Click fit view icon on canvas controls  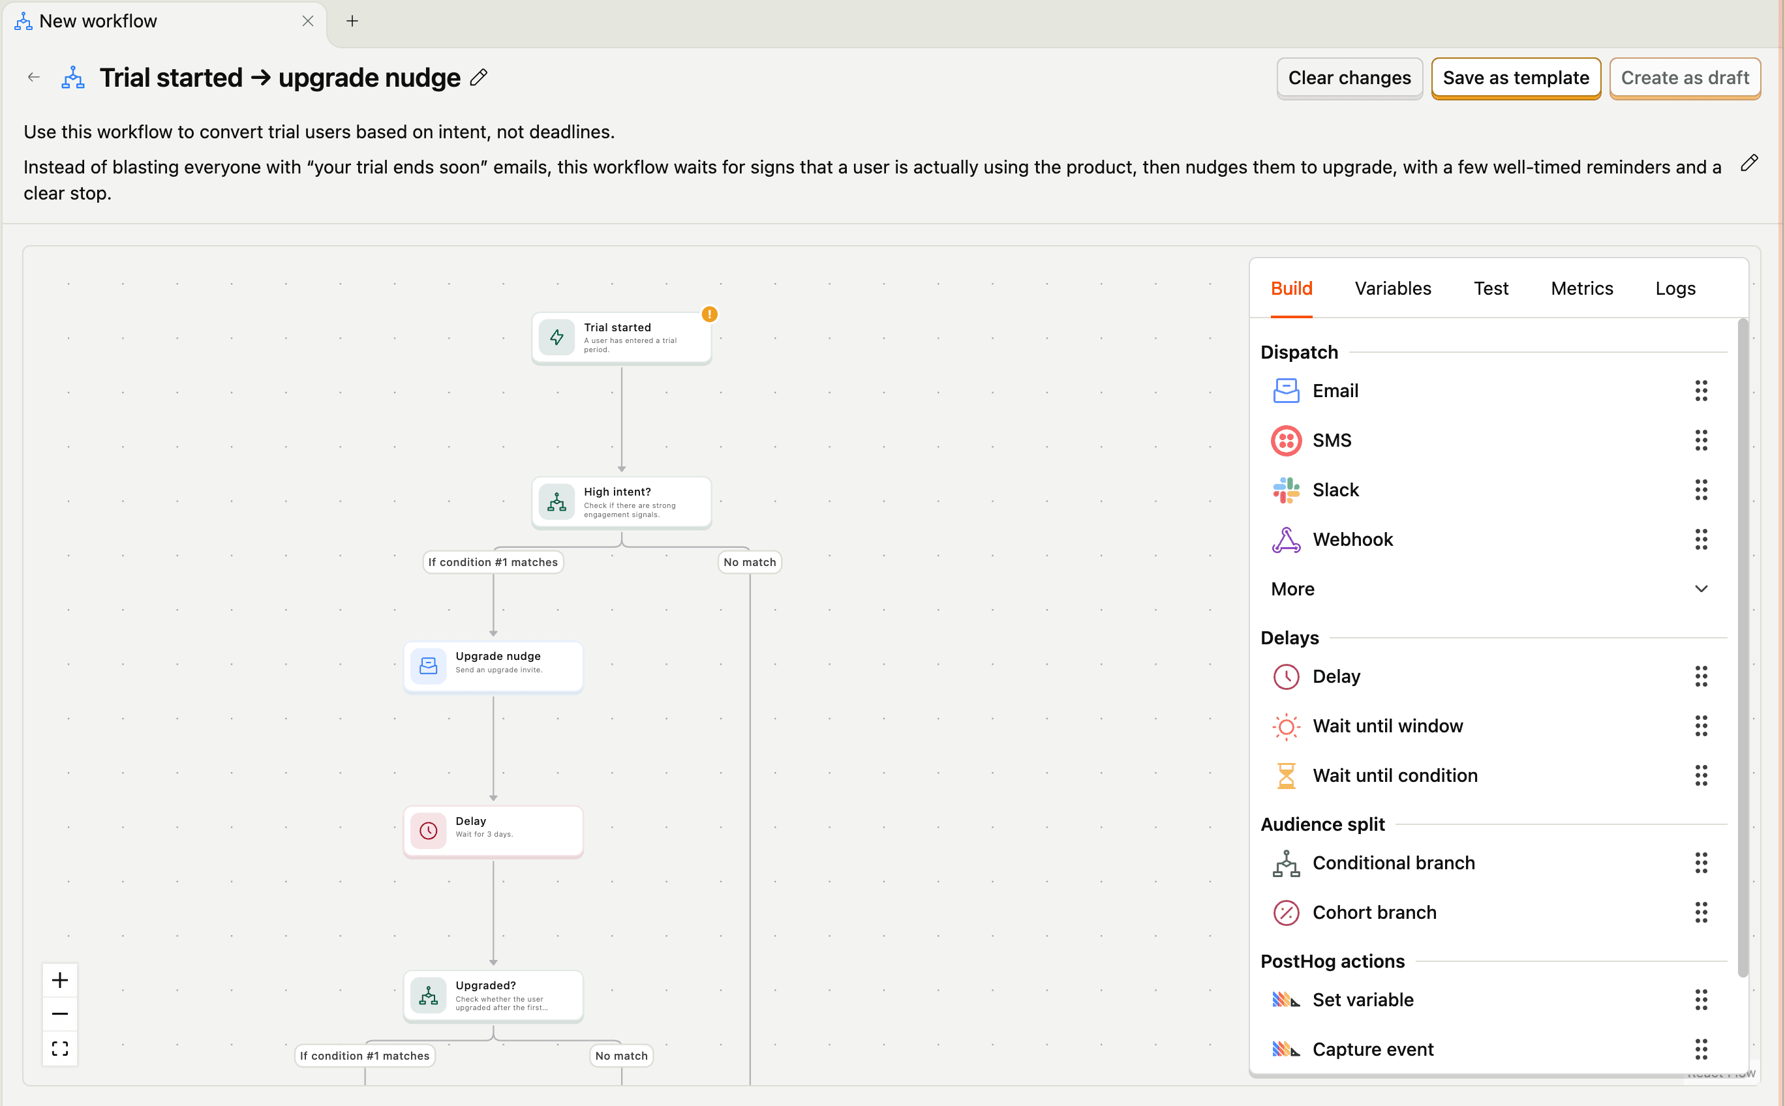pos(60,1048)
